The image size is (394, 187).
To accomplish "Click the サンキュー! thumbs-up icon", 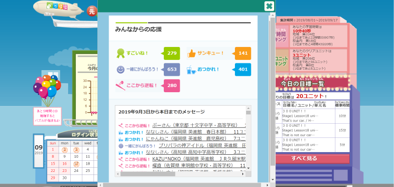I will pyautogui.click(x=191, y=53).
